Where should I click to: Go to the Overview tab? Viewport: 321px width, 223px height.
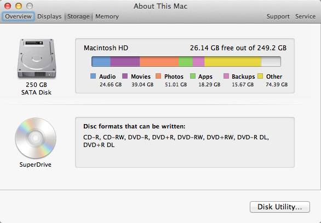click(x=18, y=16)
